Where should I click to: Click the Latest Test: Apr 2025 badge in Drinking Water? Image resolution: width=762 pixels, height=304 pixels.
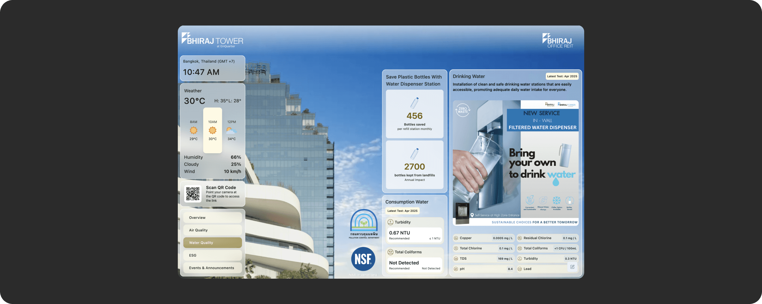562,76
